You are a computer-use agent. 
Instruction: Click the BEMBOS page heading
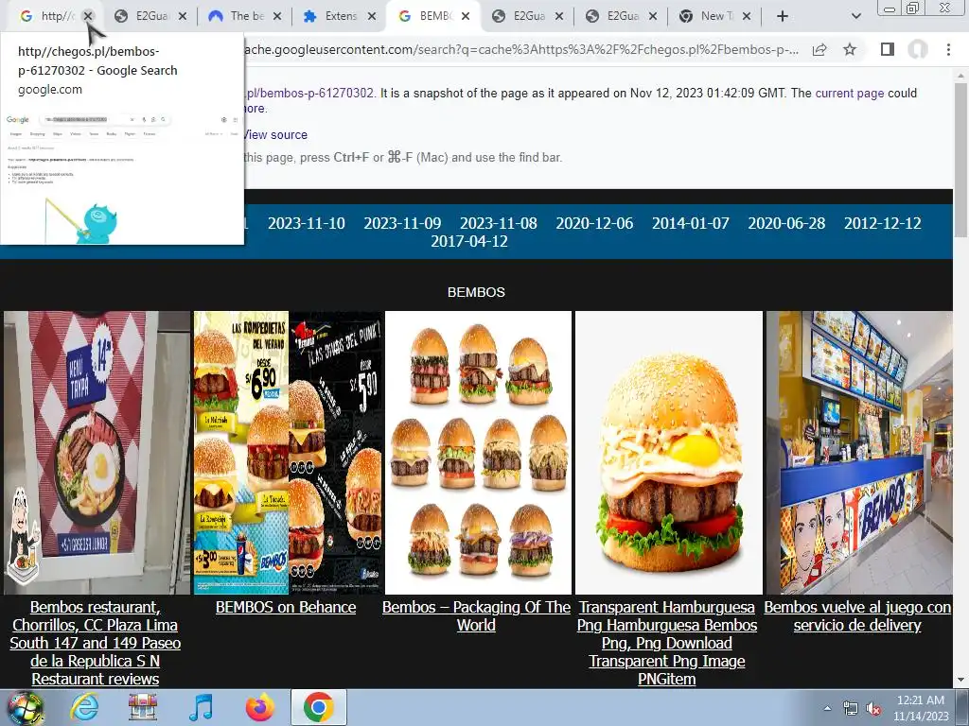(x=476, y=292)
